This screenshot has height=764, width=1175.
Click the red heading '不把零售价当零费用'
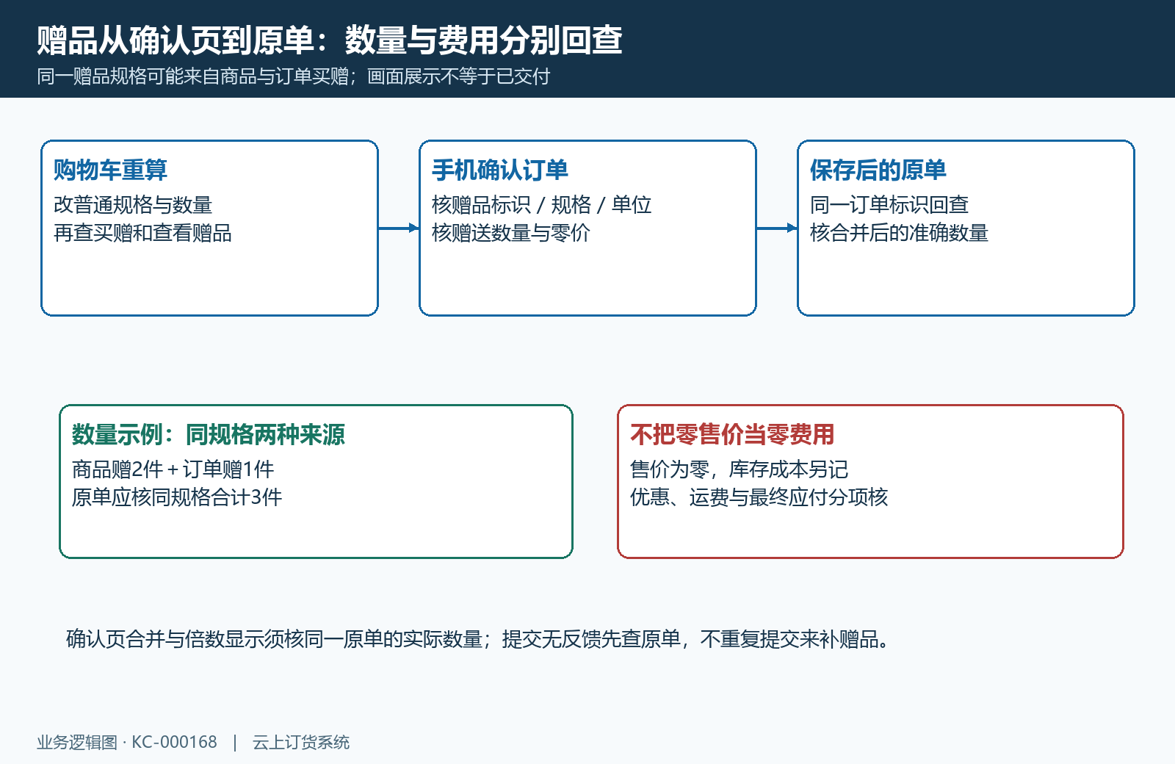732,434
